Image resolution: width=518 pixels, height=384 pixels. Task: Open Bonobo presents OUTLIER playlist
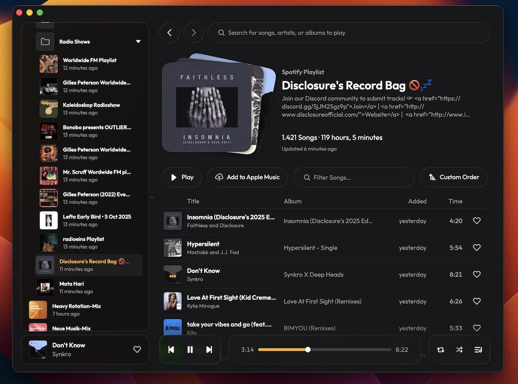[x=88, y=131]
